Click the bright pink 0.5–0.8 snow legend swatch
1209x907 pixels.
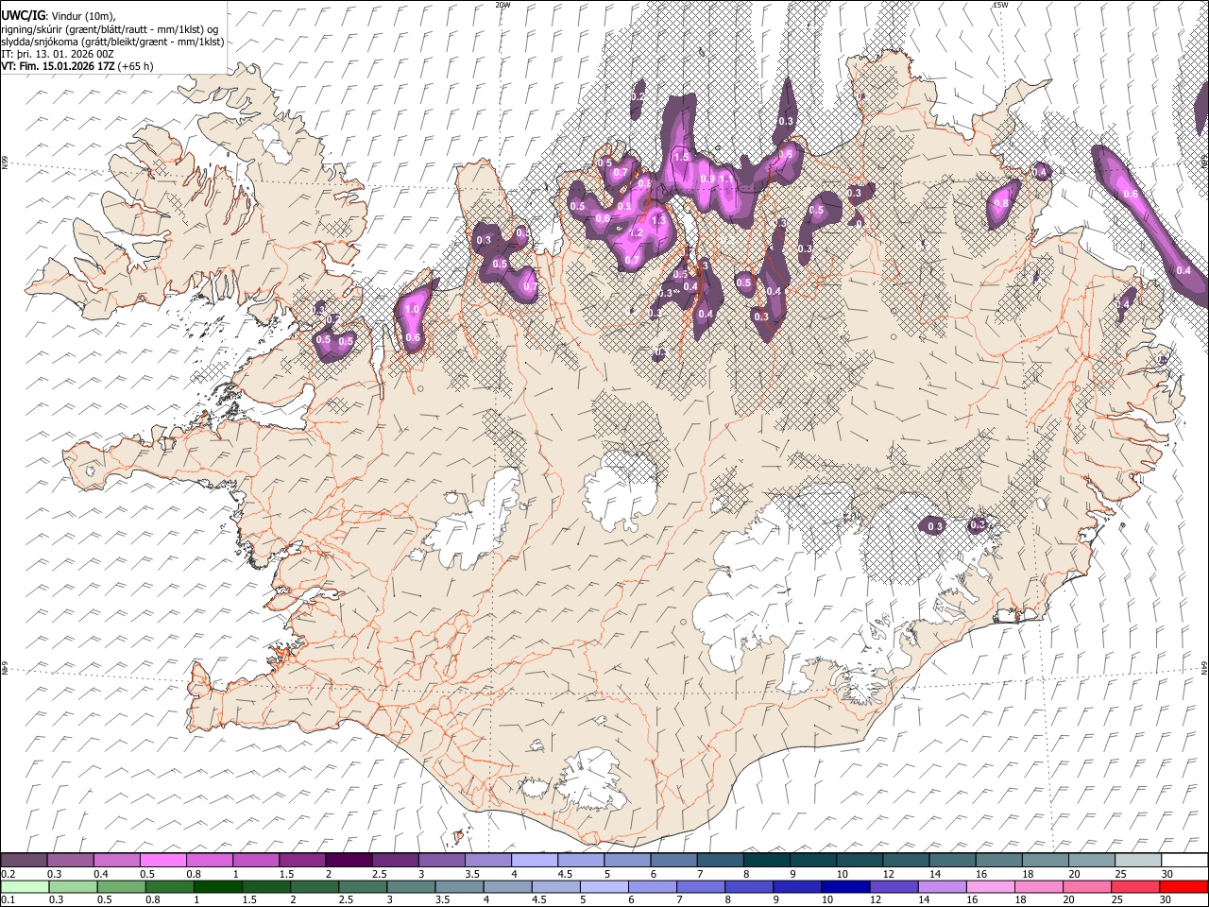(163, 861)
